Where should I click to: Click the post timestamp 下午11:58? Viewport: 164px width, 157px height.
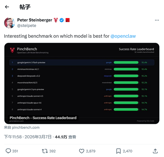pos(13,137)
